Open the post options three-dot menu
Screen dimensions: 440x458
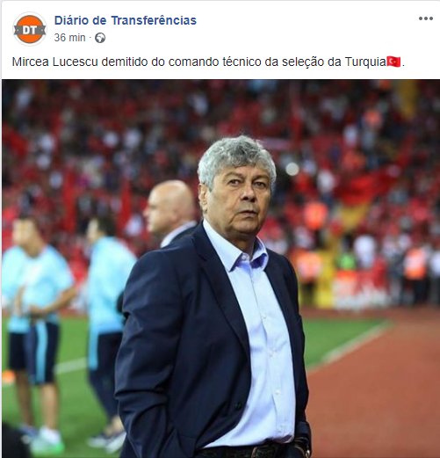click(x=426, y=18)
